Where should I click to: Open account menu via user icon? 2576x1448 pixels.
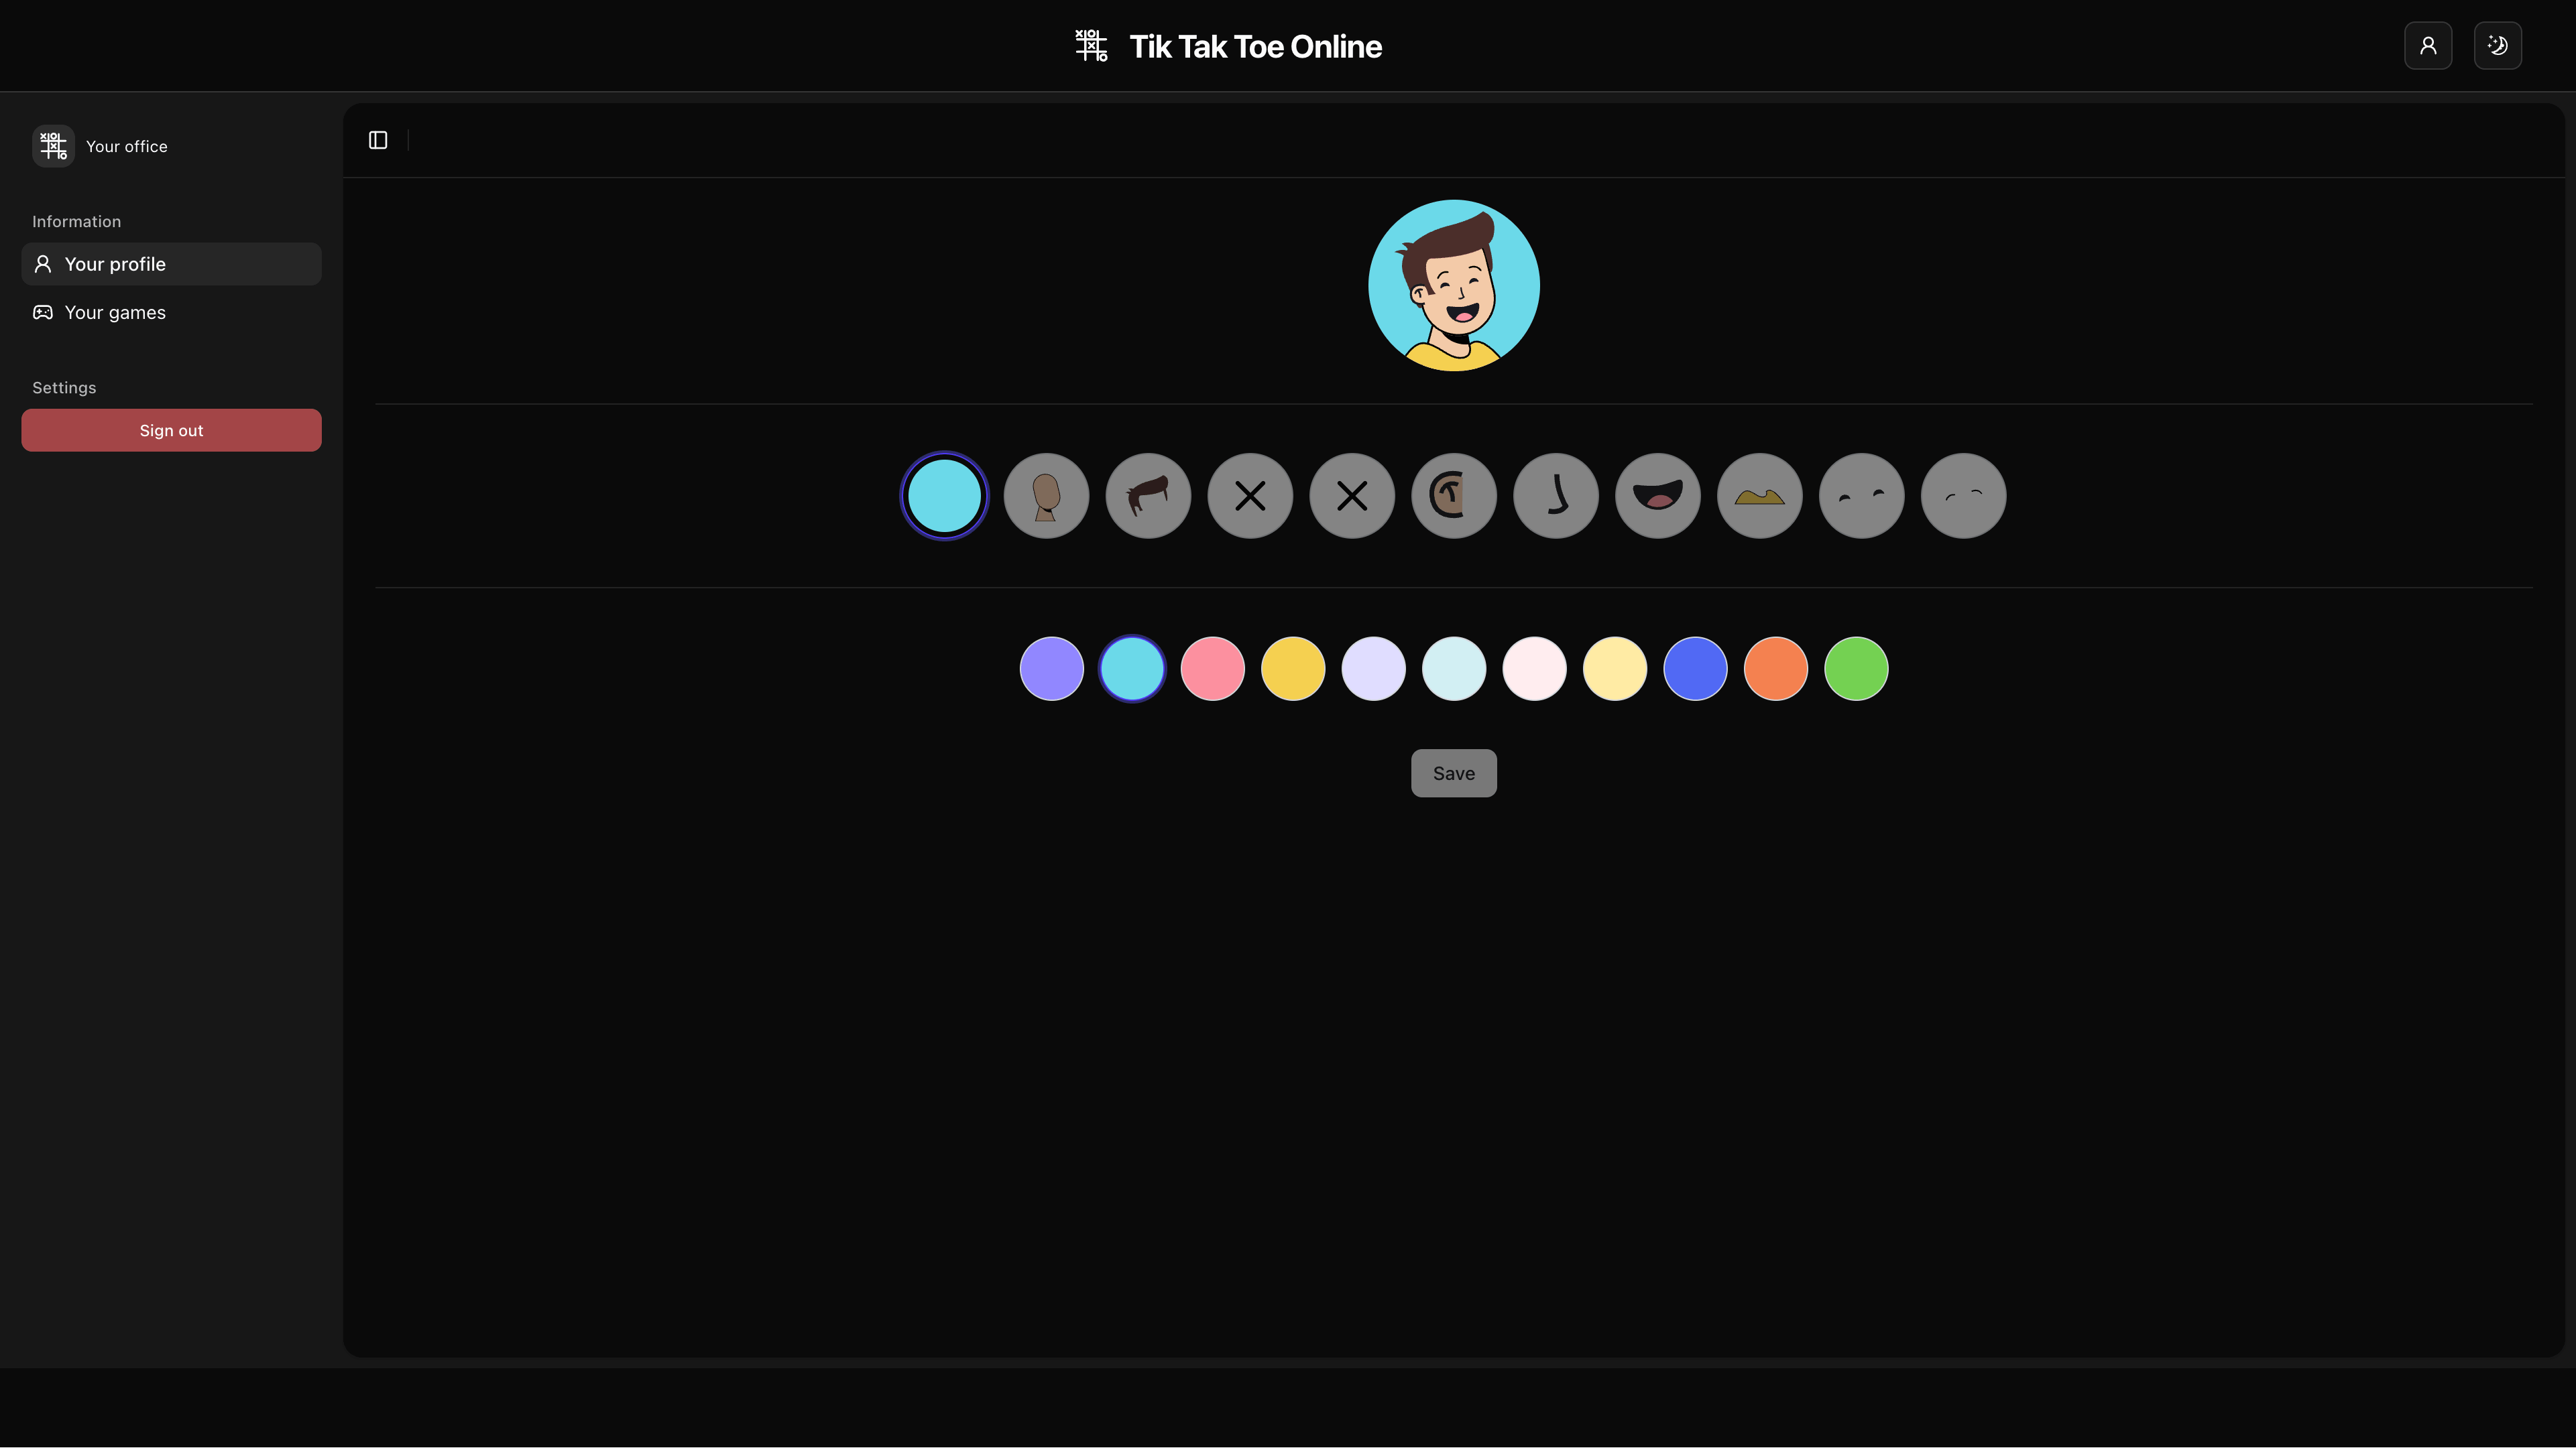coord(2428,45)
